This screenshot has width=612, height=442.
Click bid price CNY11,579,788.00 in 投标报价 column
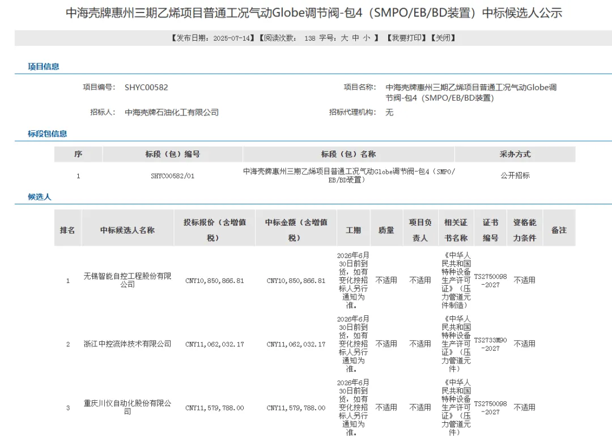pyautogui.click(x=215, y=408)
